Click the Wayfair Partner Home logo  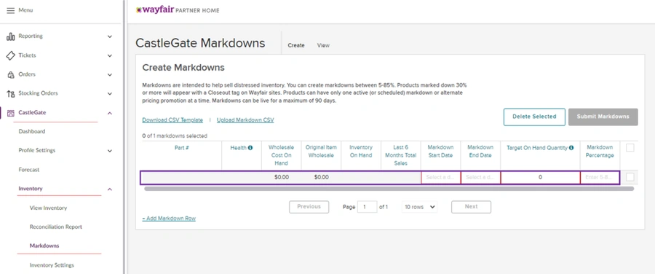[178, 10]
